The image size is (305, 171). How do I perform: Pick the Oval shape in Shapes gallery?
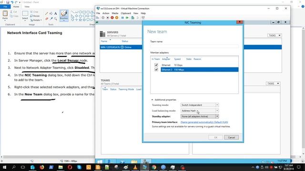[80, 12]
